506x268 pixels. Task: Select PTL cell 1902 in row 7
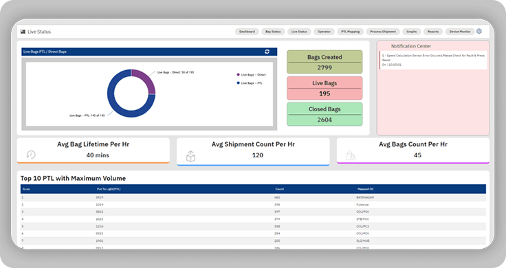pos(100,241)
